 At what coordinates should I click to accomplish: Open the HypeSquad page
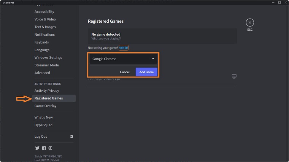(43, 125)
